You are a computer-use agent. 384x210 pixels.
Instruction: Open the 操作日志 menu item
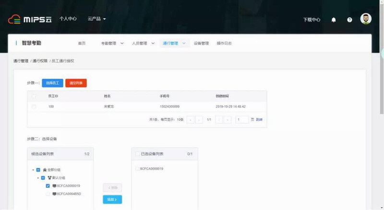(x=224, y=43)
